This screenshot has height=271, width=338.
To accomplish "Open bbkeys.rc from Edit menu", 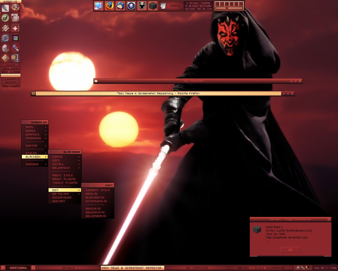I will [98, 209].
